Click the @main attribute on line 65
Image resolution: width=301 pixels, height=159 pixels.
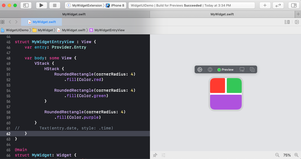21,150
